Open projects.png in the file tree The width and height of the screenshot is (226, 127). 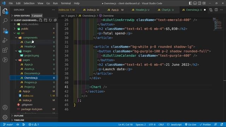click(x=31, y=55)
